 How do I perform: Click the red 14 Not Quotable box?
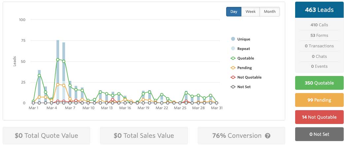[319, 117]
